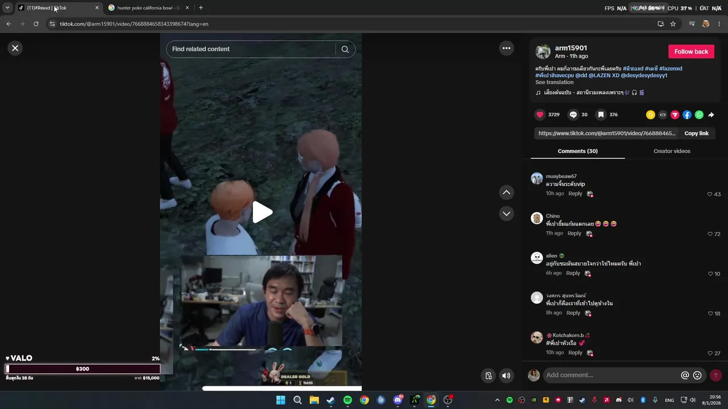Open a new Chrome tab
Viewport: 728px width, 409px height.
201,8
